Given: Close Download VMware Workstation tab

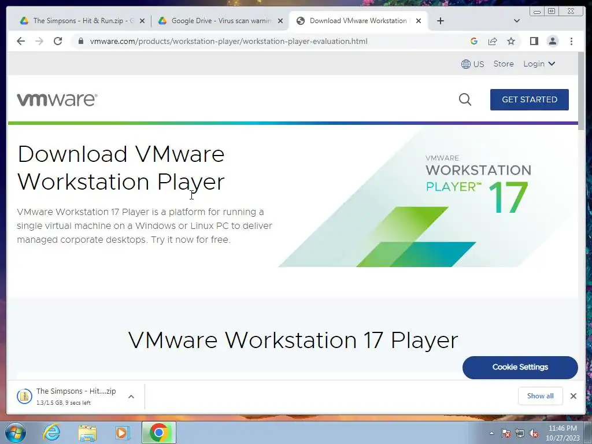Looking at the screenshot, I should click(419, 21).
